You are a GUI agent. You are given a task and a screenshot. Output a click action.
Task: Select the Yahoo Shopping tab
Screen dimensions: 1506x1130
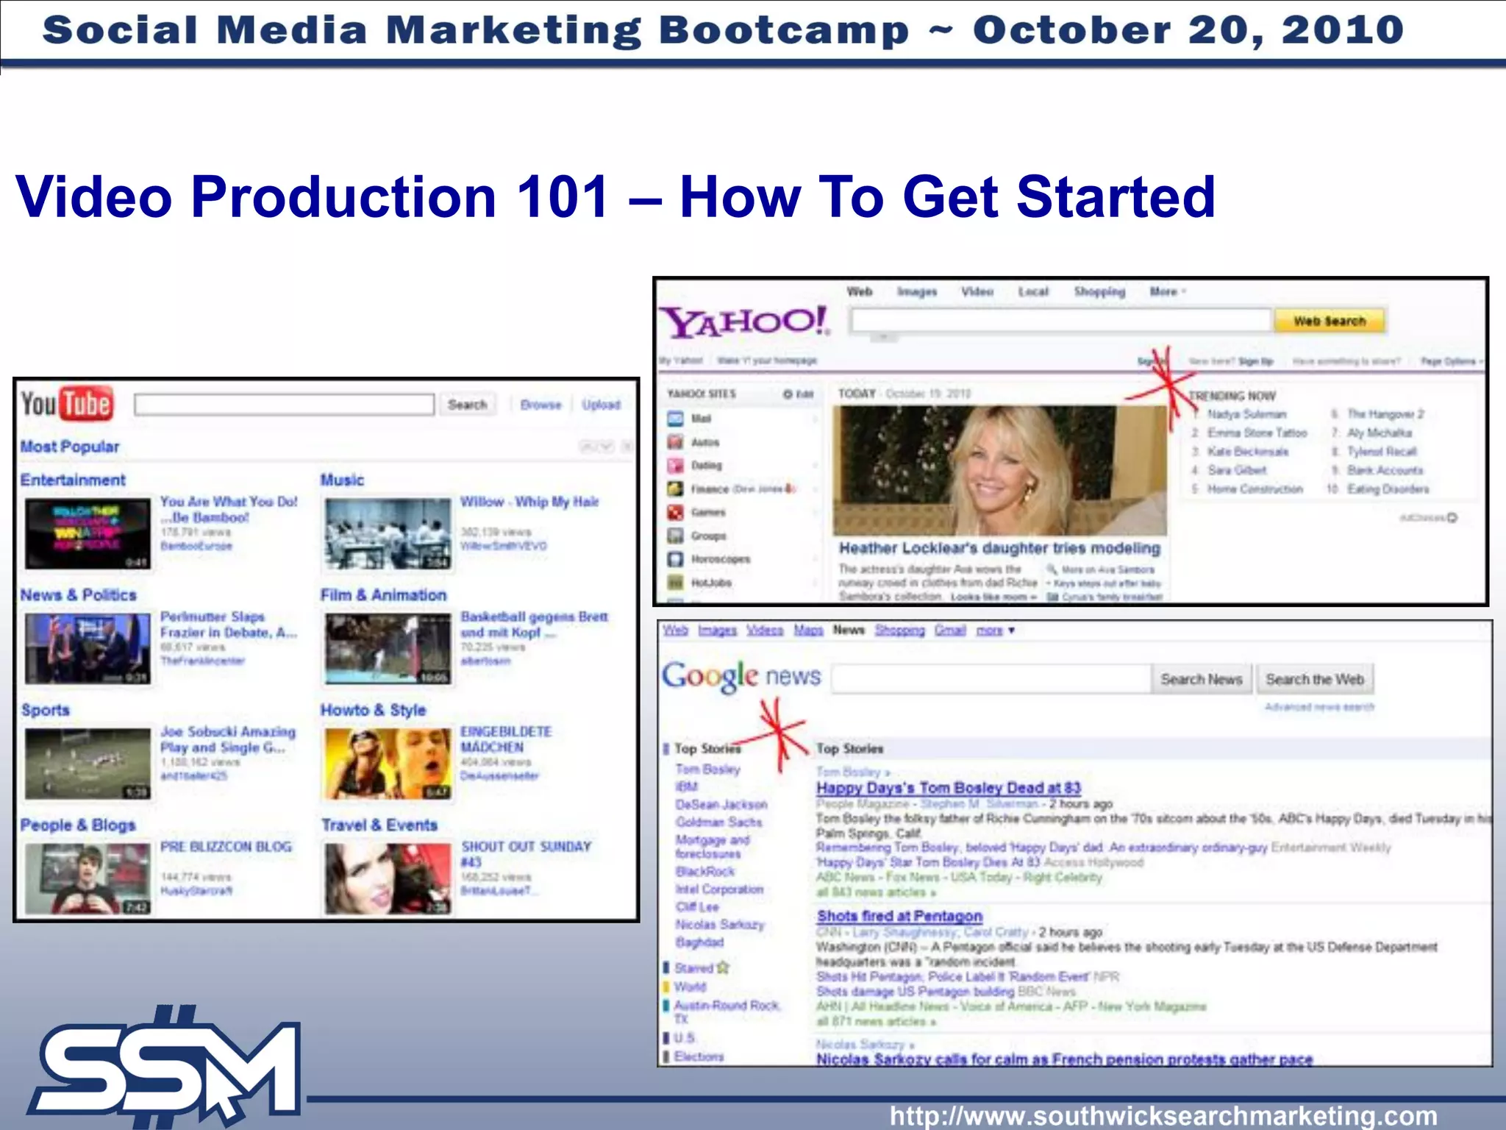1099,291
